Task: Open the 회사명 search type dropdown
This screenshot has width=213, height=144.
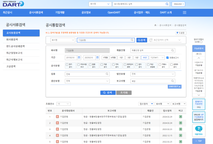Action: [x=63, y=40]
